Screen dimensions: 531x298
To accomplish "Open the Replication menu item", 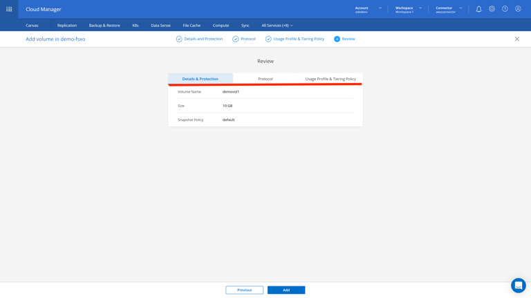I will [67, 26].
